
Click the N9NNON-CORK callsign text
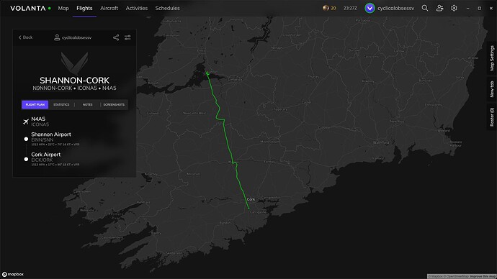click(x=53, y=88)
